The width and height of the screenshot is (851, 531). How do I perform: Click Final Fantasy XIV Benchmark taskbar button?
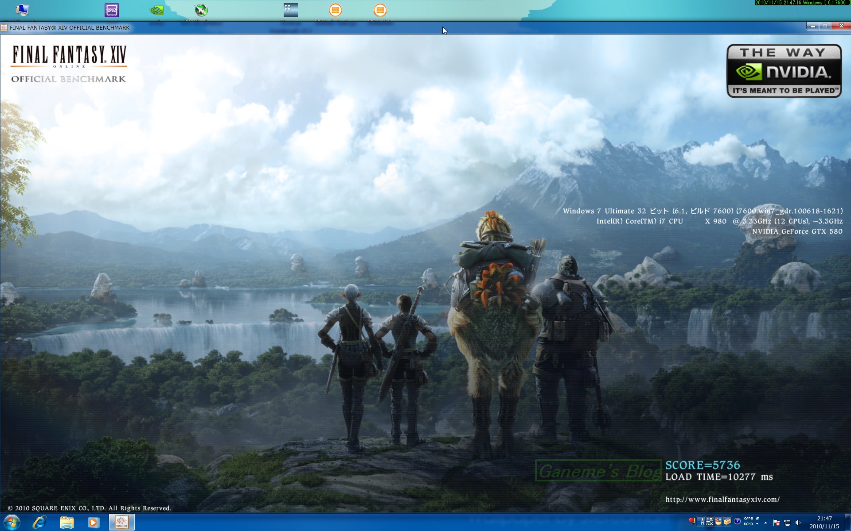pyautogui.click(x=121, y=523)
